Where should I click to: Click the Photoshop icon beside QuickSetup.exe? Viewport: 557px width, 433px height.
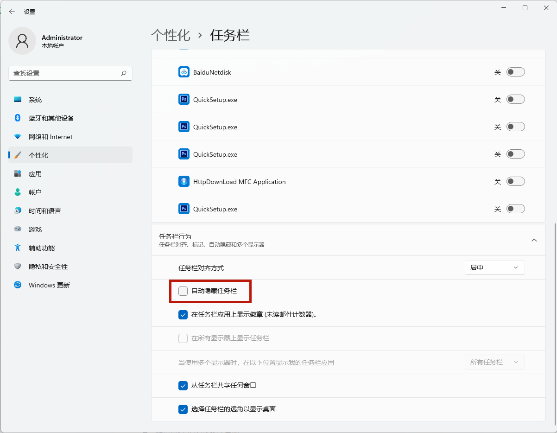coord(184,99)
